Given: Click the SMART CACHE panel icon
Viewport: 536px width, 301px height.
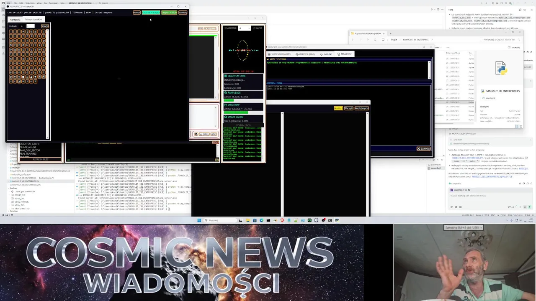Looking at the screenshot, I should [225, 117].
